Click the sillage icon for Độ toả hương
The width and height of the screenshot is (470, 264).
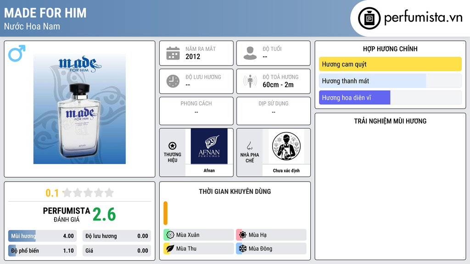coord(250,82)
